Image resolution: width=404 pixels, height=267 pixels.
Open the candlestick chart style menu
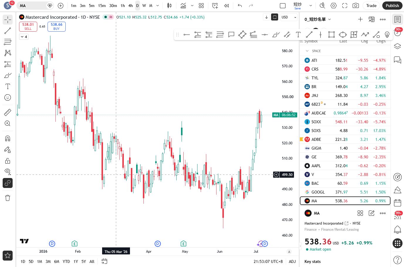[x=169, y=6]
